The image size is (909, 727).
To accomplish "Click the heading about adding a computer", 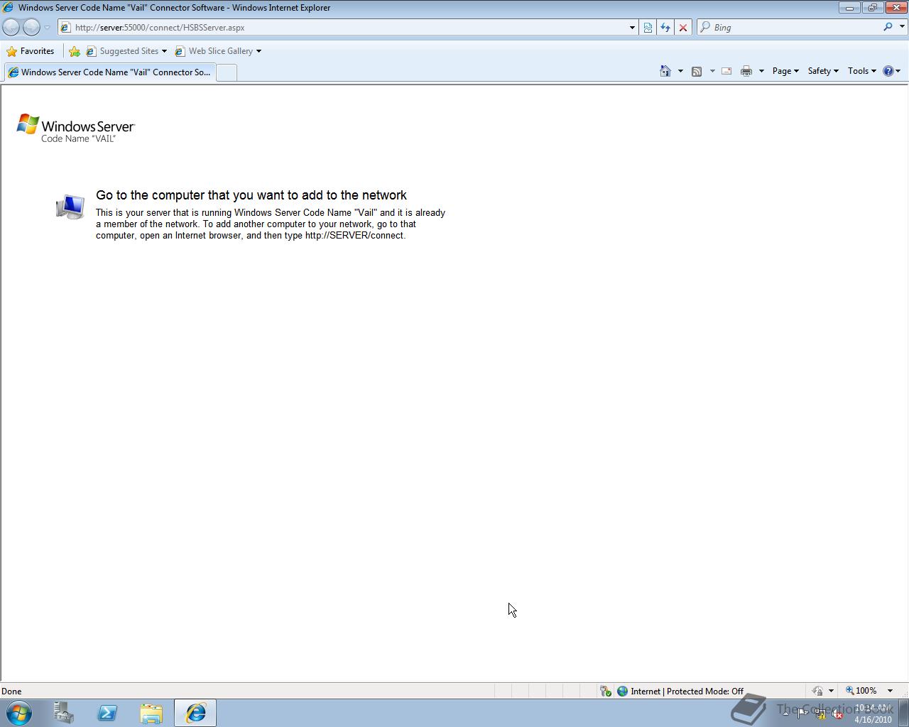I will pos(251,195).
